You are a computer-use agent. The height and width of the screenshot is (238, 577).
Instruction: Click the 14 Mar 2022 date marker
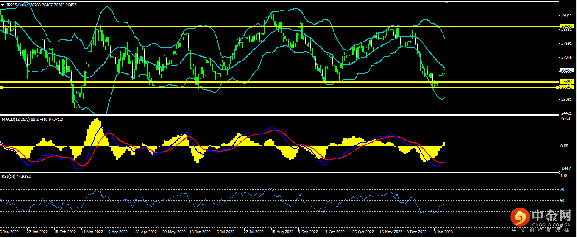(x=92, y=232)
